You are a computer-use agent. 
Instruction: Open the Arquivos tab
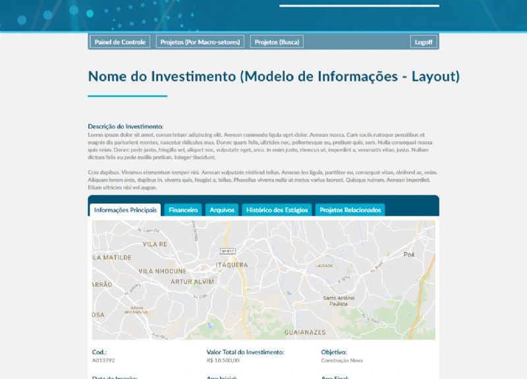222,210
